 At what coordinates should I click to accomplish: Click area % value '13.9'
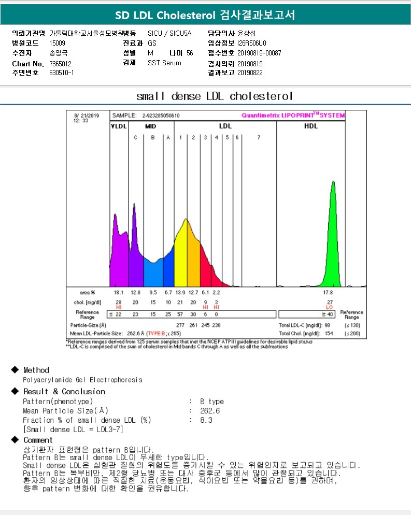coord(180,292)
